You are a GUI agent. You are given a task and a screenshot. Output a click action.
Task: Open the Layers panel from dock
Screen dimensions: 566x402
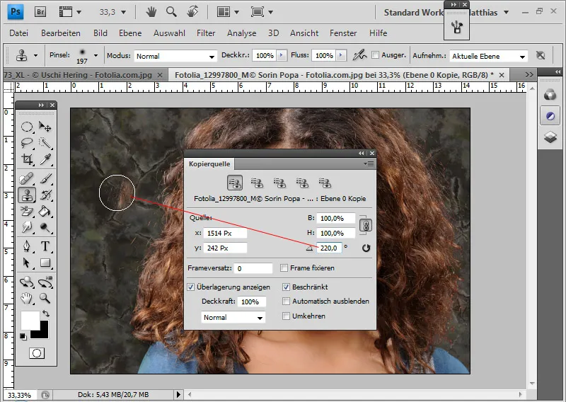[x=550, y=137]
